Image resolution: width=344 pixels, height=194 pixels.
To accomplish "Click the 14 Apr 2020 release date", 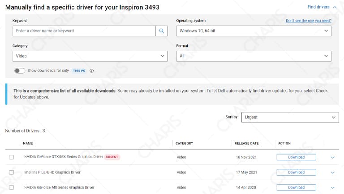I will (x=246, y=187).
